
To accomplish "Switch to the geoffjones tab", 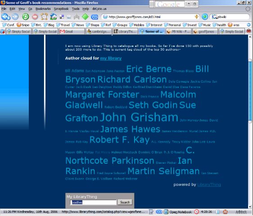I will pyautogui.click(x=205, y=31).
